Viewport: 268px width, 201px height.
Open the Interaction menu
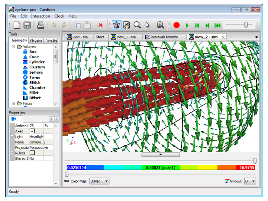tap(41, 16)
